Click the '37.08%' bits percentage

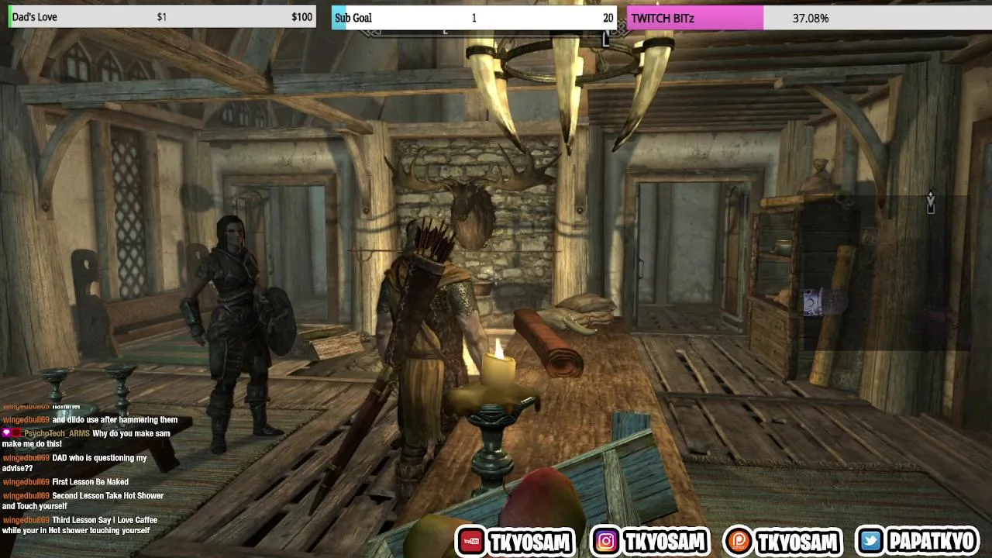[x=811, y=18]
